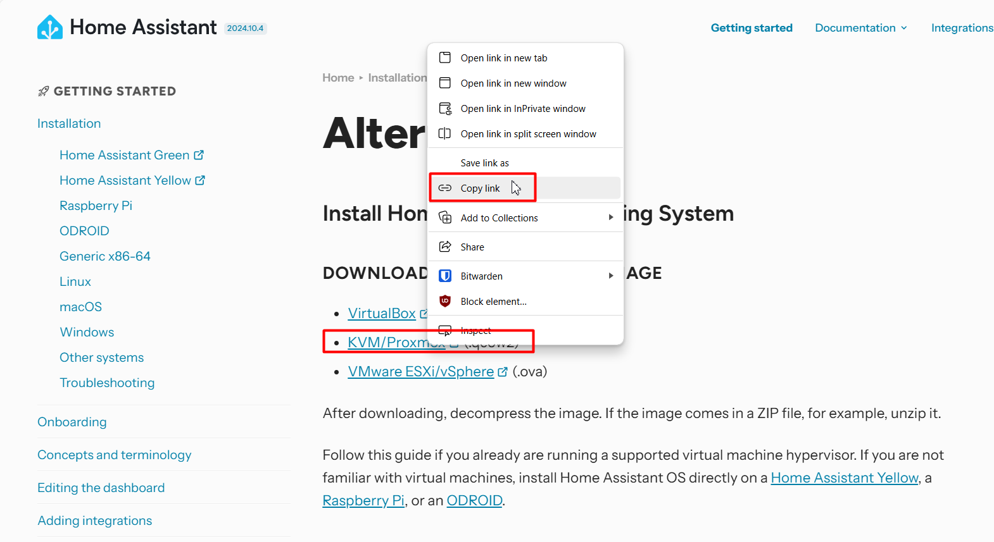Click the Add to Collections icon
The image size is (994, 542).
coord(445,218)
